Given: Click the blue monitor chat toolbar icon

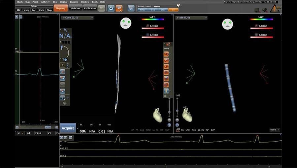Looking at the screenshot, I should (x=131, y=8).
